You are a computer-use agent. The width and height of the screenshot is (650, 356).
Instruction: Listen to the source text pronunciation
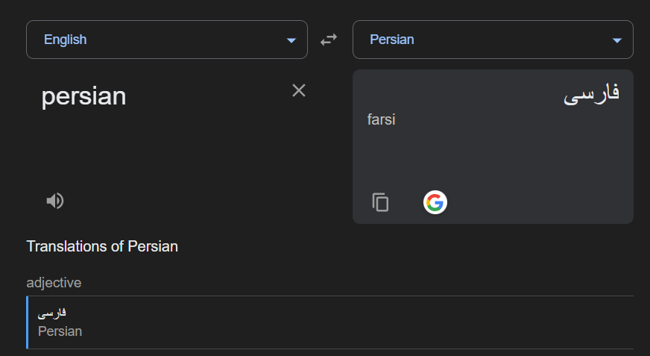pos(55,200)
